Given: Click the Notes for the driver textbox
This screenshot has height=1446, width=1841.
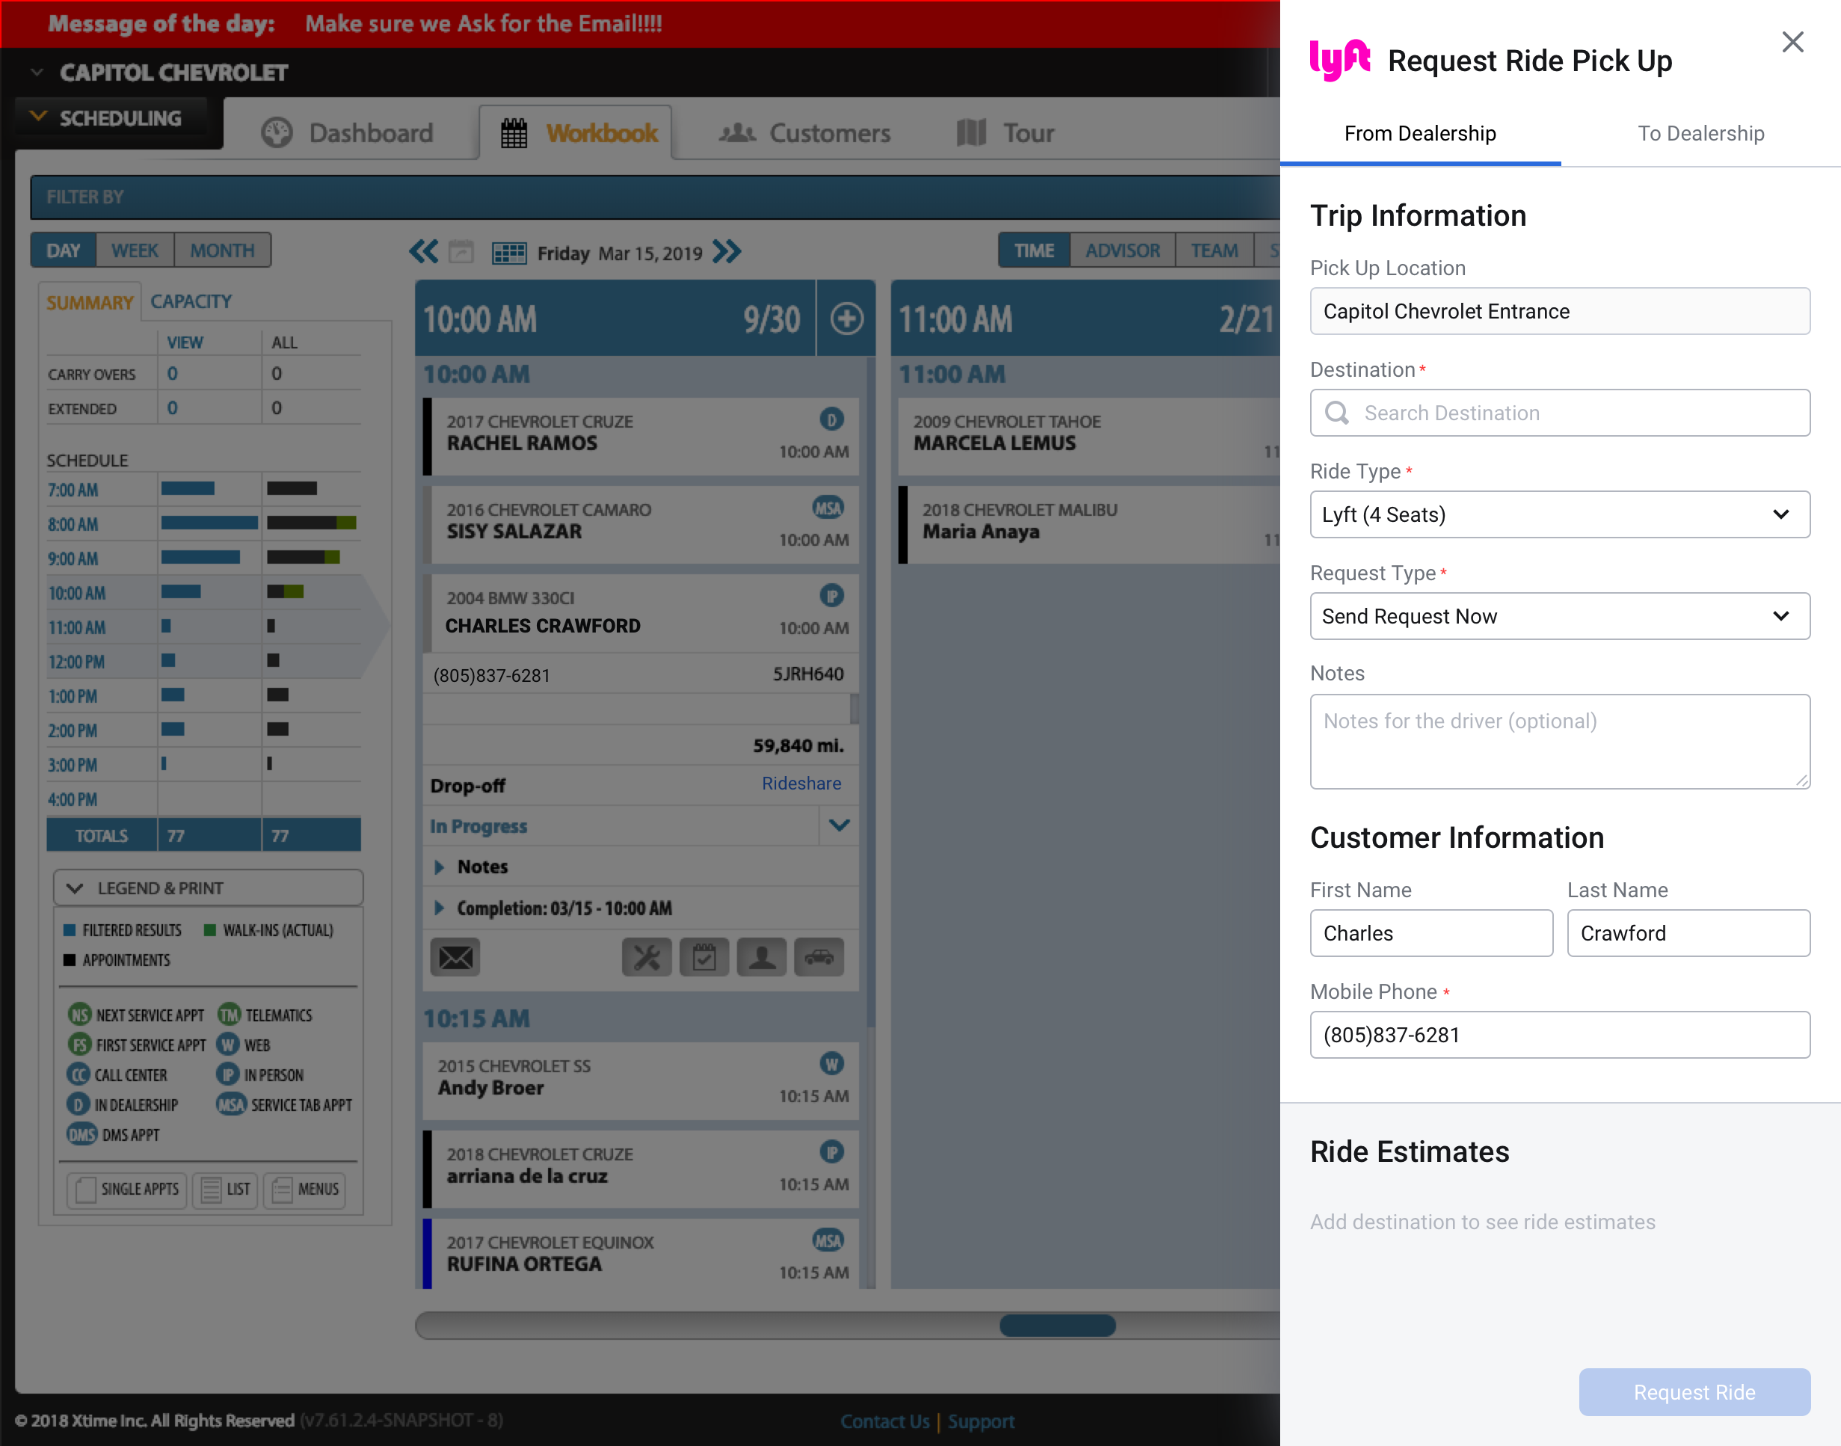Looking at the screenshot, I should pos(1560,742).
